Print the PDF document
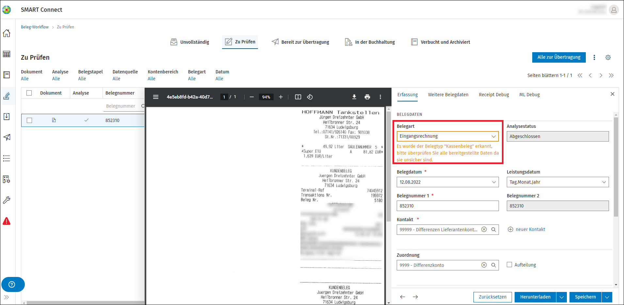Viewport: 624px width, 305px height. (x=367, y=97)
